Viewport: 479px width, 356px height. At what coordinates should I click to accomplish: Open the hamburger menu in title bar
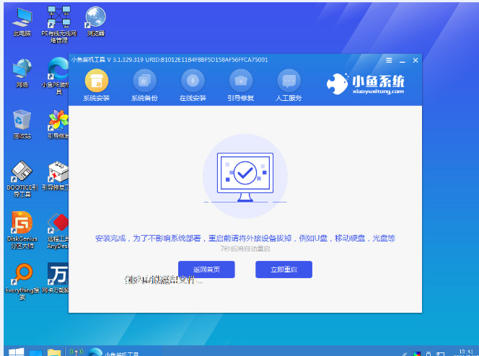[x=390, y=60]
